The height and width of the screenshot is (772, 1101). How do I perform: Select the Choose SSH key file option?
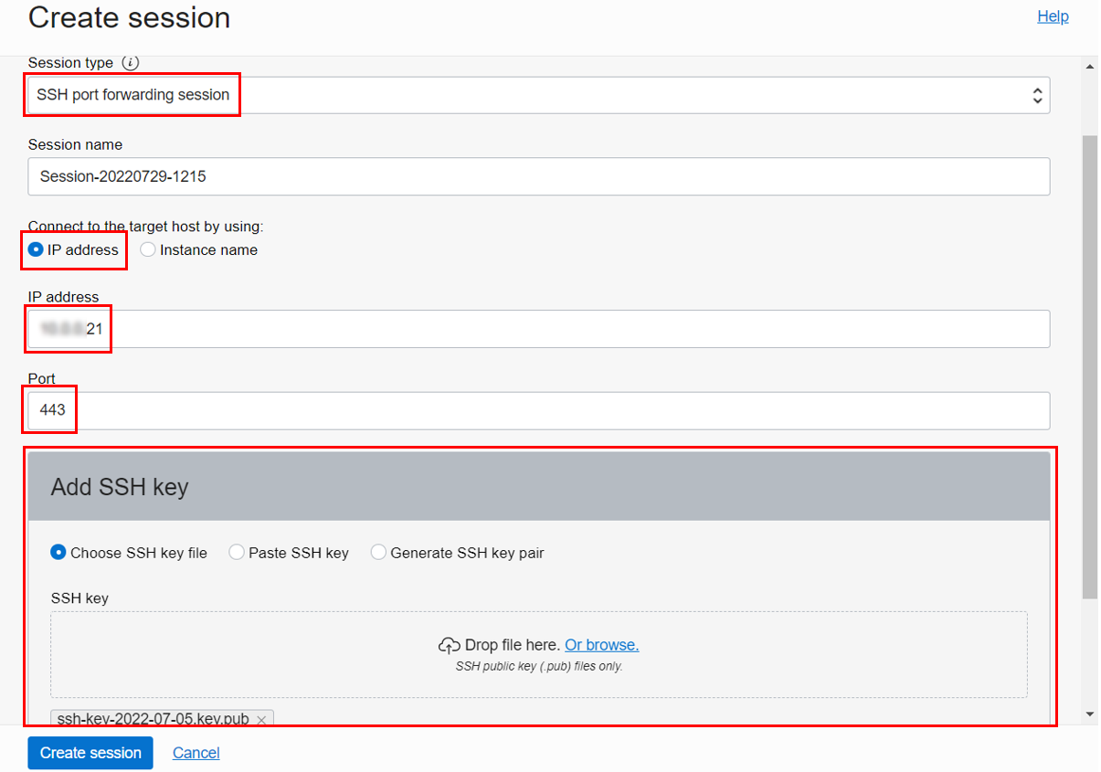coord(58,552)
